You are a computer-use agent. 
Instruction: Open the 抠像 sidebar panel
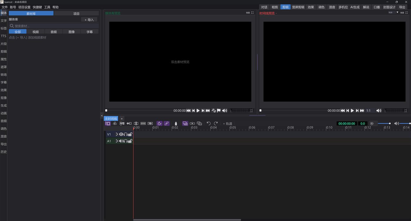[4, 98]
